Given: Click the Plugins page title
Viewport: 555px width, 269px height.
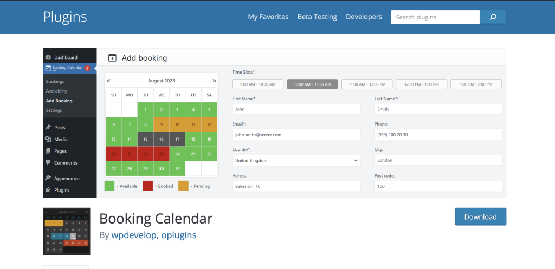Looking at the screenshot, I should 65,17.
